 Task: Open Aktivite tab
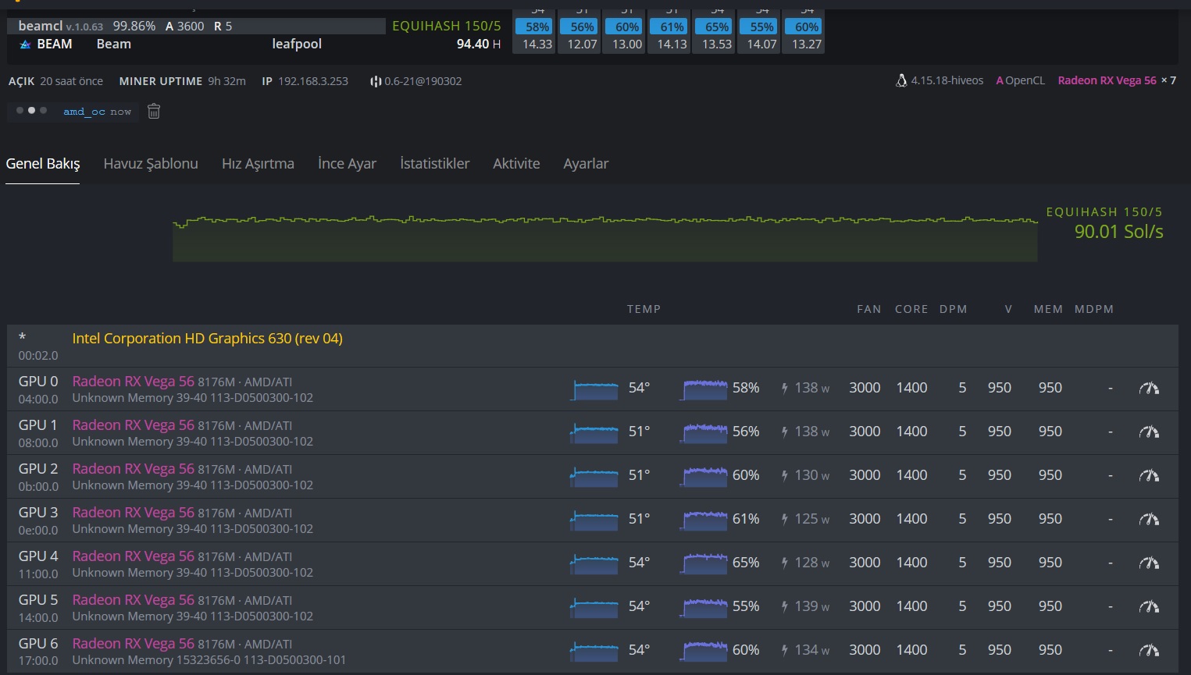516,164
